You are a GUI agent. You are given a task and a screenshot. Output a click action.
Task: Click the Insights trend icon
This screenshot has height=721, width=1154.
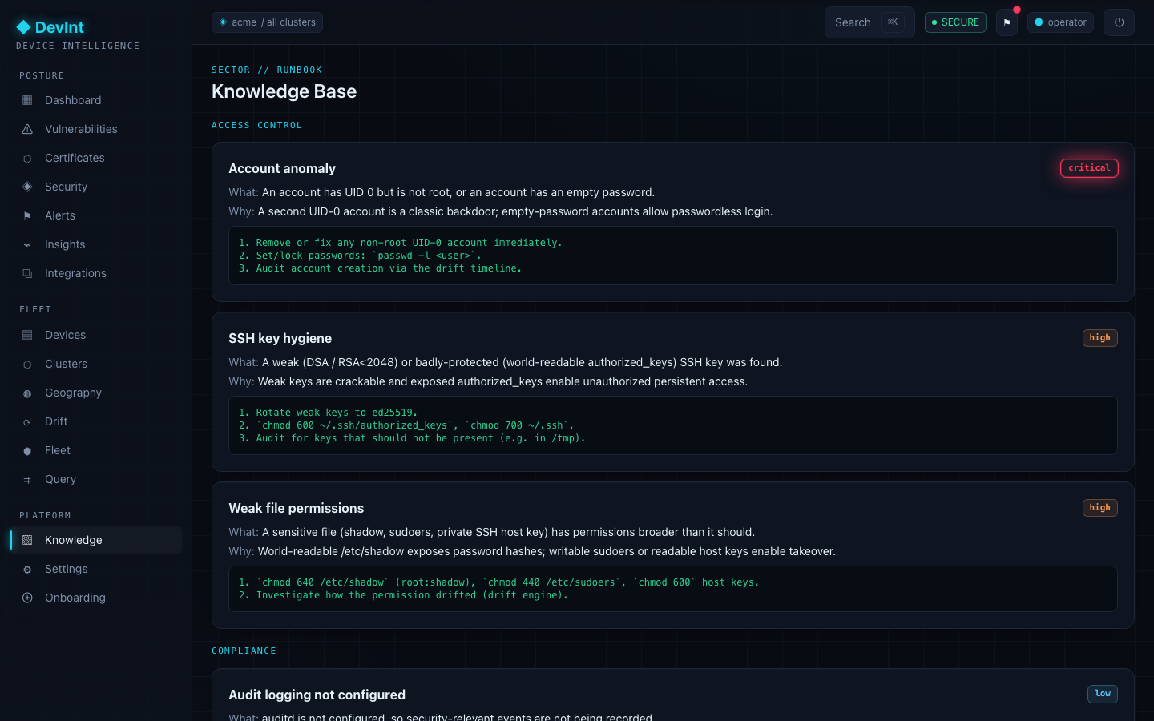click(x=27, y=244)
